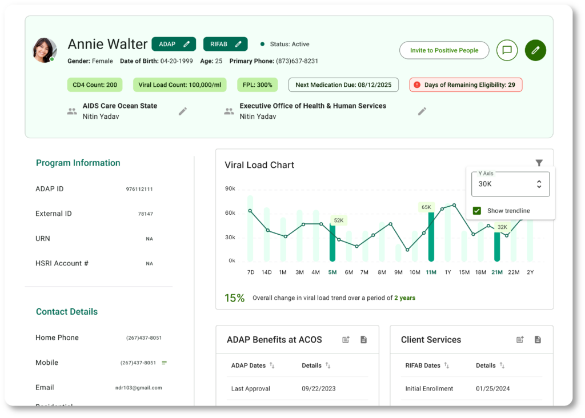
Task: Click the CD4 Count: 200 badge
Action: [95, 85]
